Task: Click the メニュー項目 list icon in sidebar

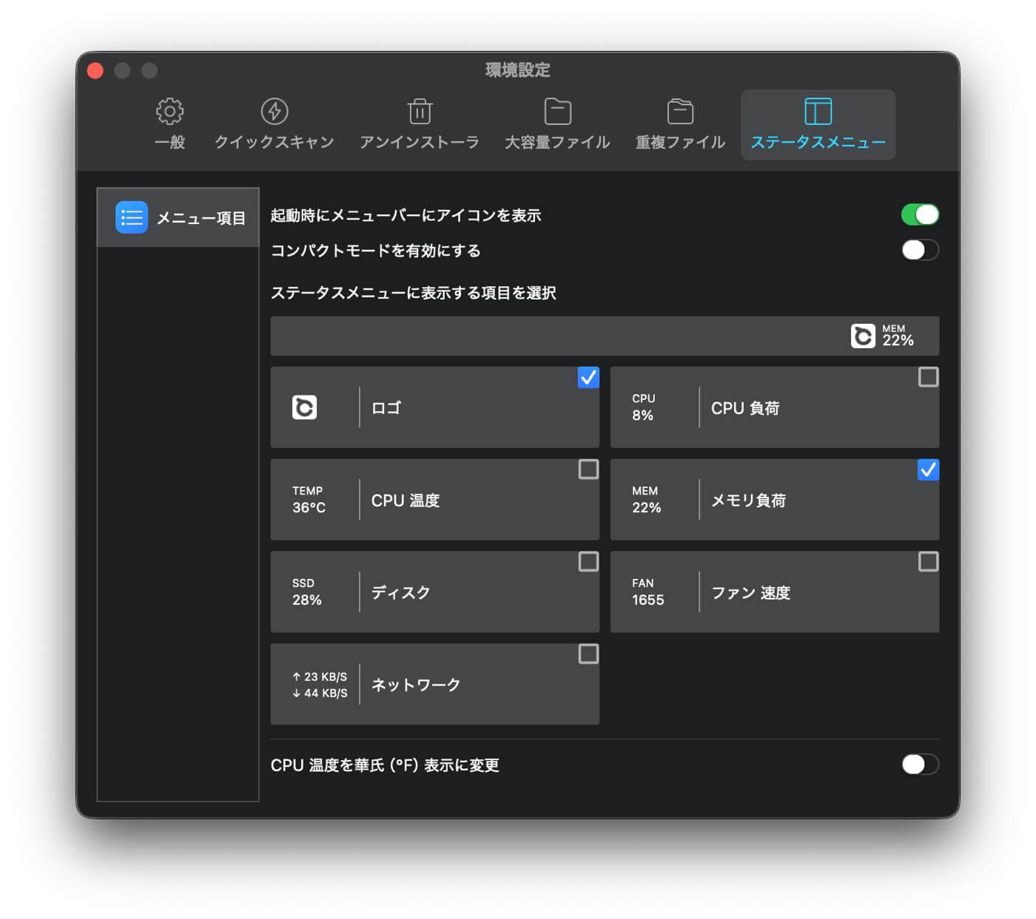Action: [x=131, y=217]
